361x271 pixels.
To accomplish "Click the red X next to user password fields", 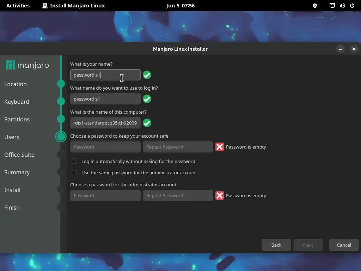I will click(x=219, y=147).
